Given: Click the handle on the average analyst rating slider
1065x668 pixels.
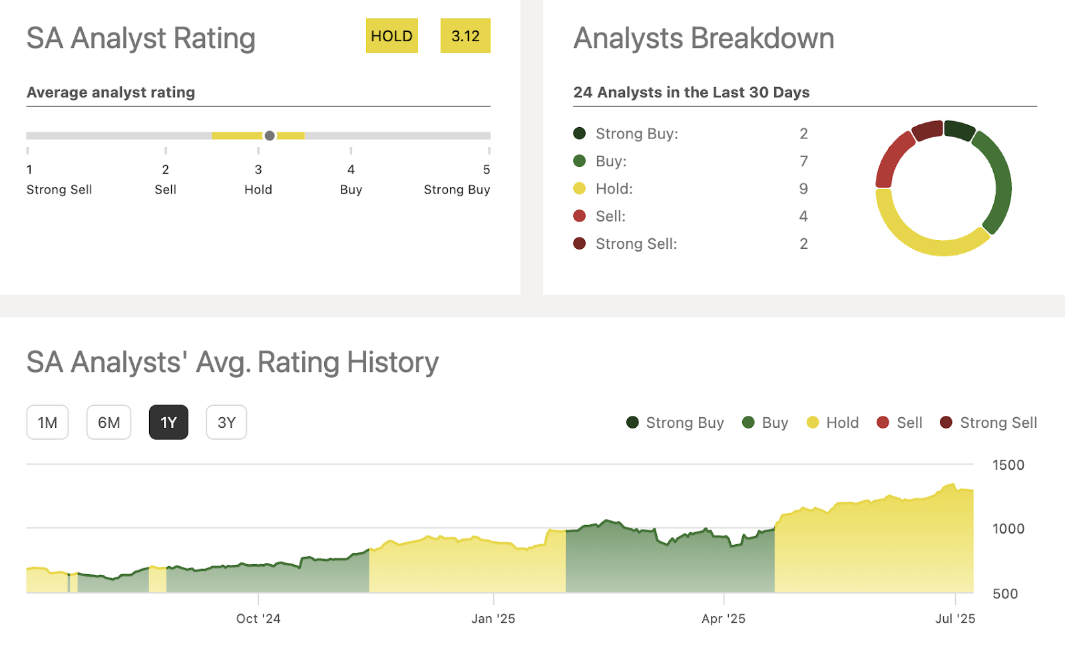Looking at the screenshot, I should (x=270, y=135).
